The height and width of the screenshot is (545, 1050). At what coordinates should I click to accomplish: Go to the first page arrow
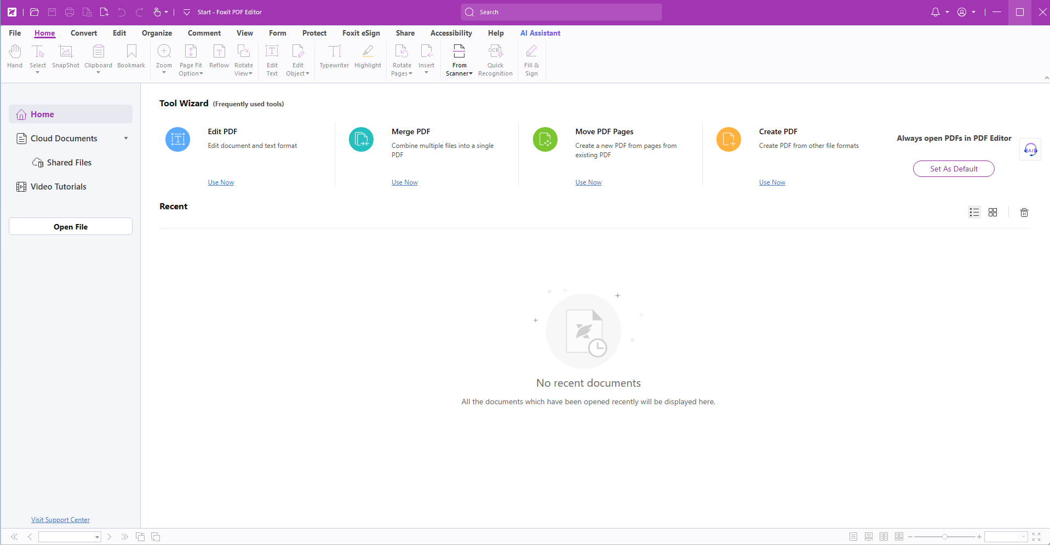(x=14, y=537)
